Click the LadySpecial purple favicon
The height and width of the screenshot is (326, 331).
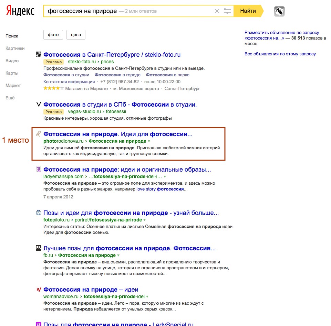point(39,324)
